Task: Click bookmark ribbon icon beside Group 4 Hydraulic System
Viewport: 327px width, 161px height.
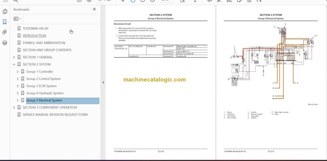Action: [x=23, y=93]
